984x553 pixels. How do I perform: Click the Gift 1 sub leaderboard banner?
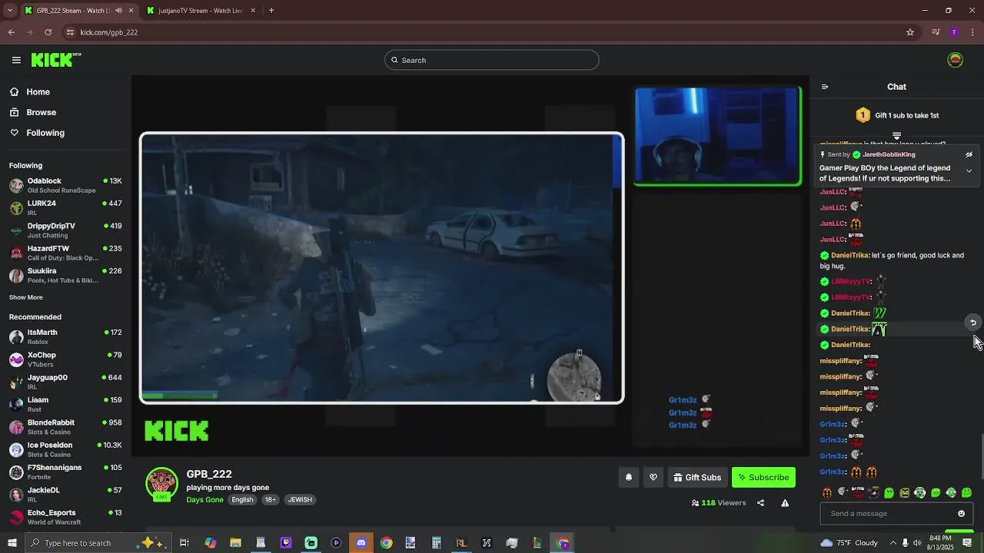(896, 115)
